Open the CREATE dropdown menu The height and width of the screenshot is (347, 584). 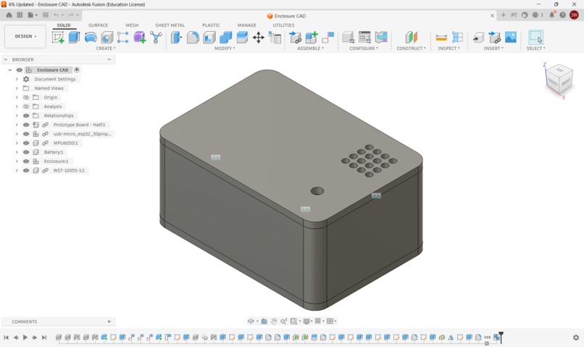(106, 49)
